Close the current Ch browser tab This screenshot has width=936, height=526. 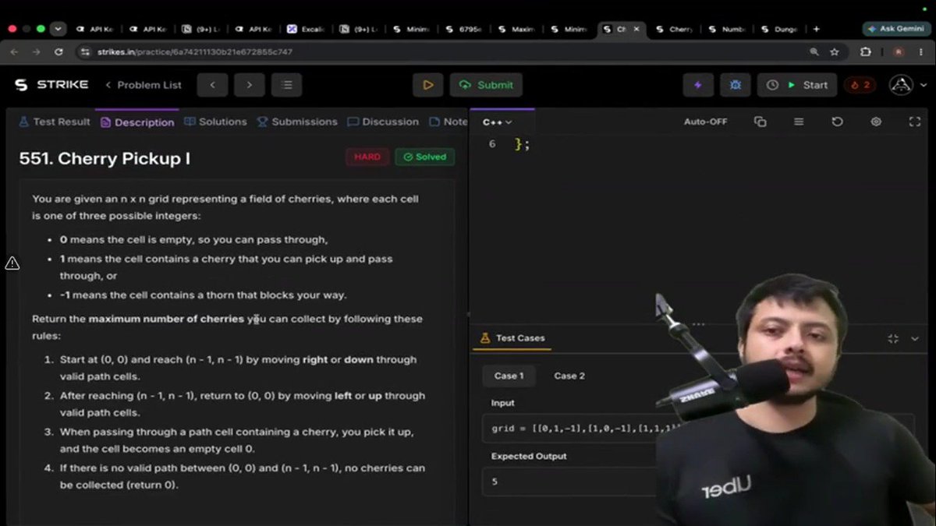(x=636, y=29)
